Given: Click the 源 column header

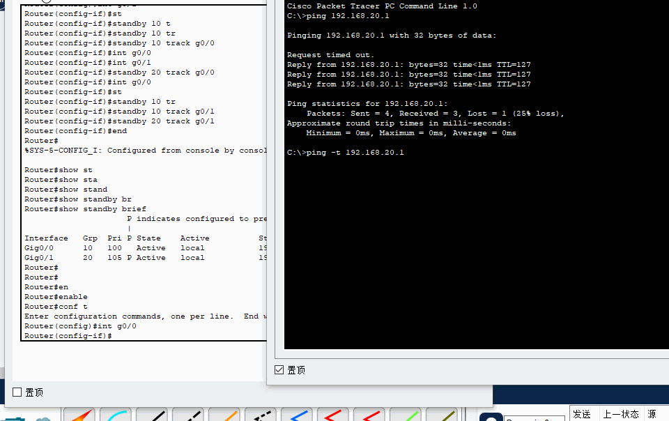Looking at the screenshot, I should (x=652, y=414).
